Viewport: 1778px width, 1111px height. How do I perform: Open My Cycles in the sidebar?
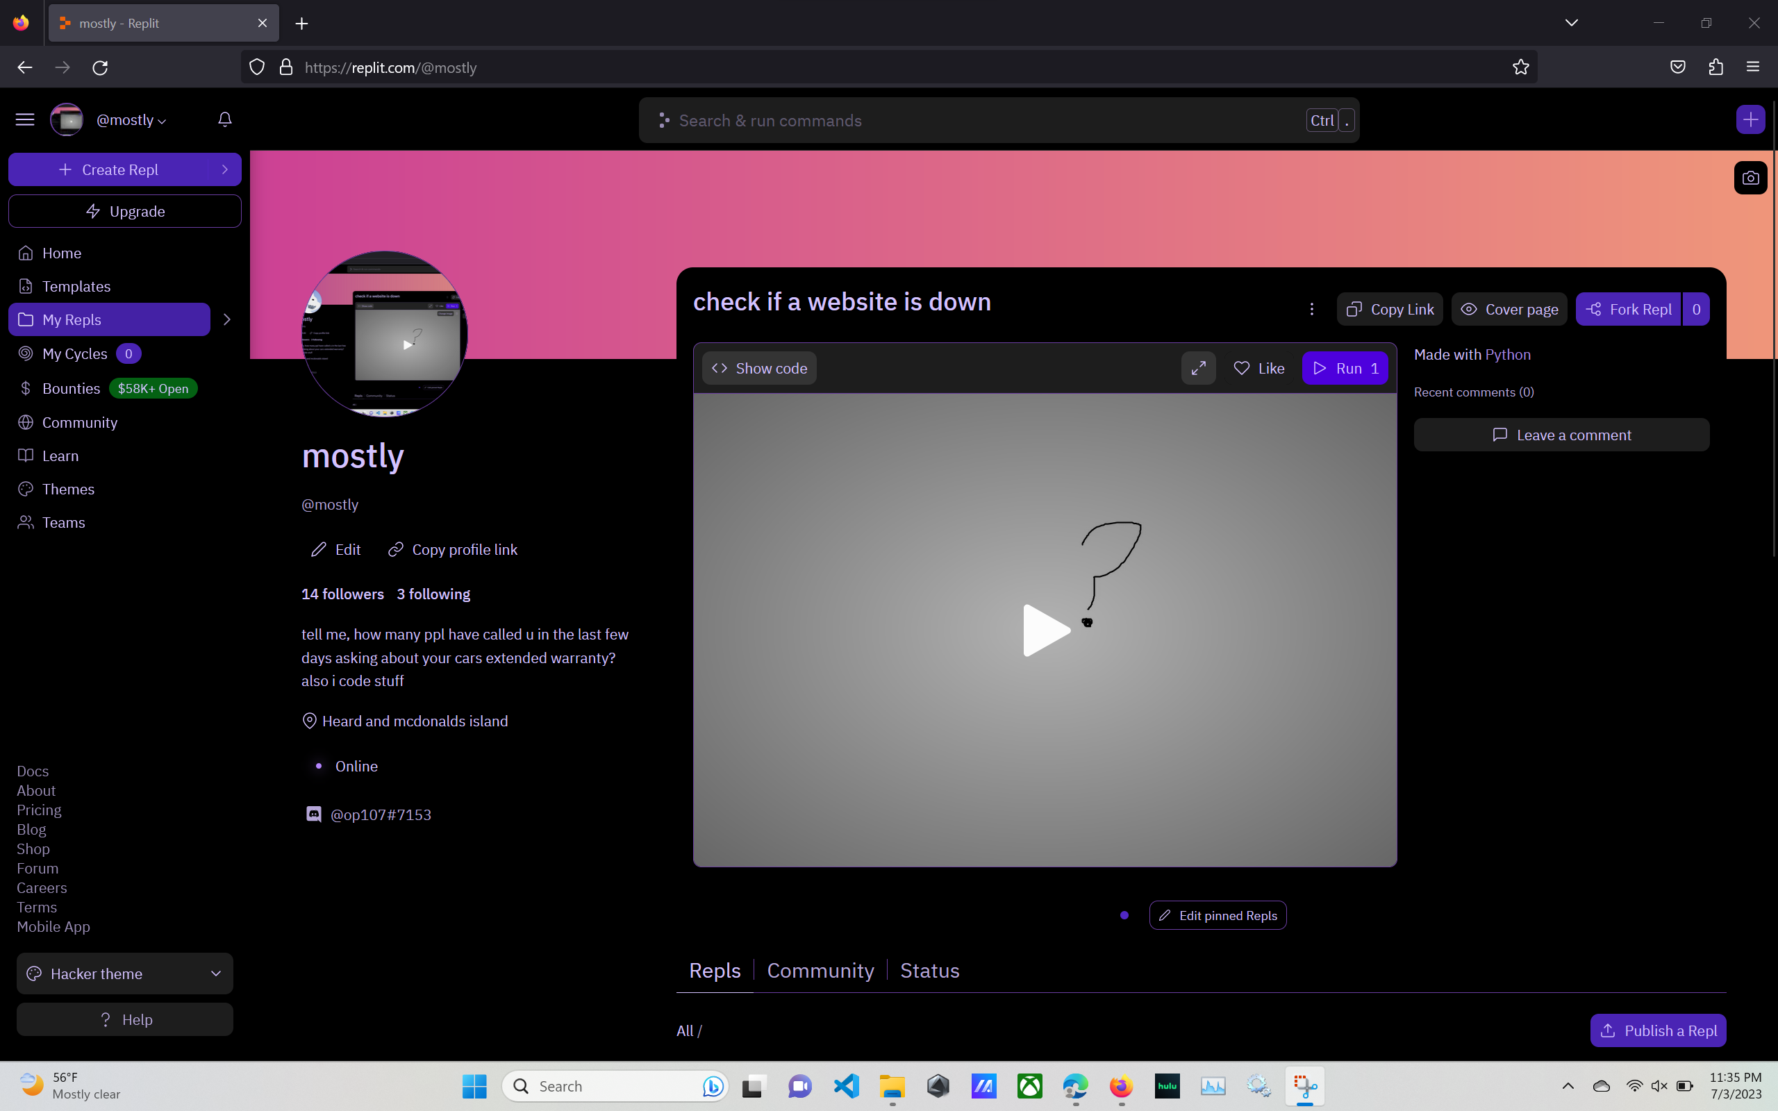point(110,354)
